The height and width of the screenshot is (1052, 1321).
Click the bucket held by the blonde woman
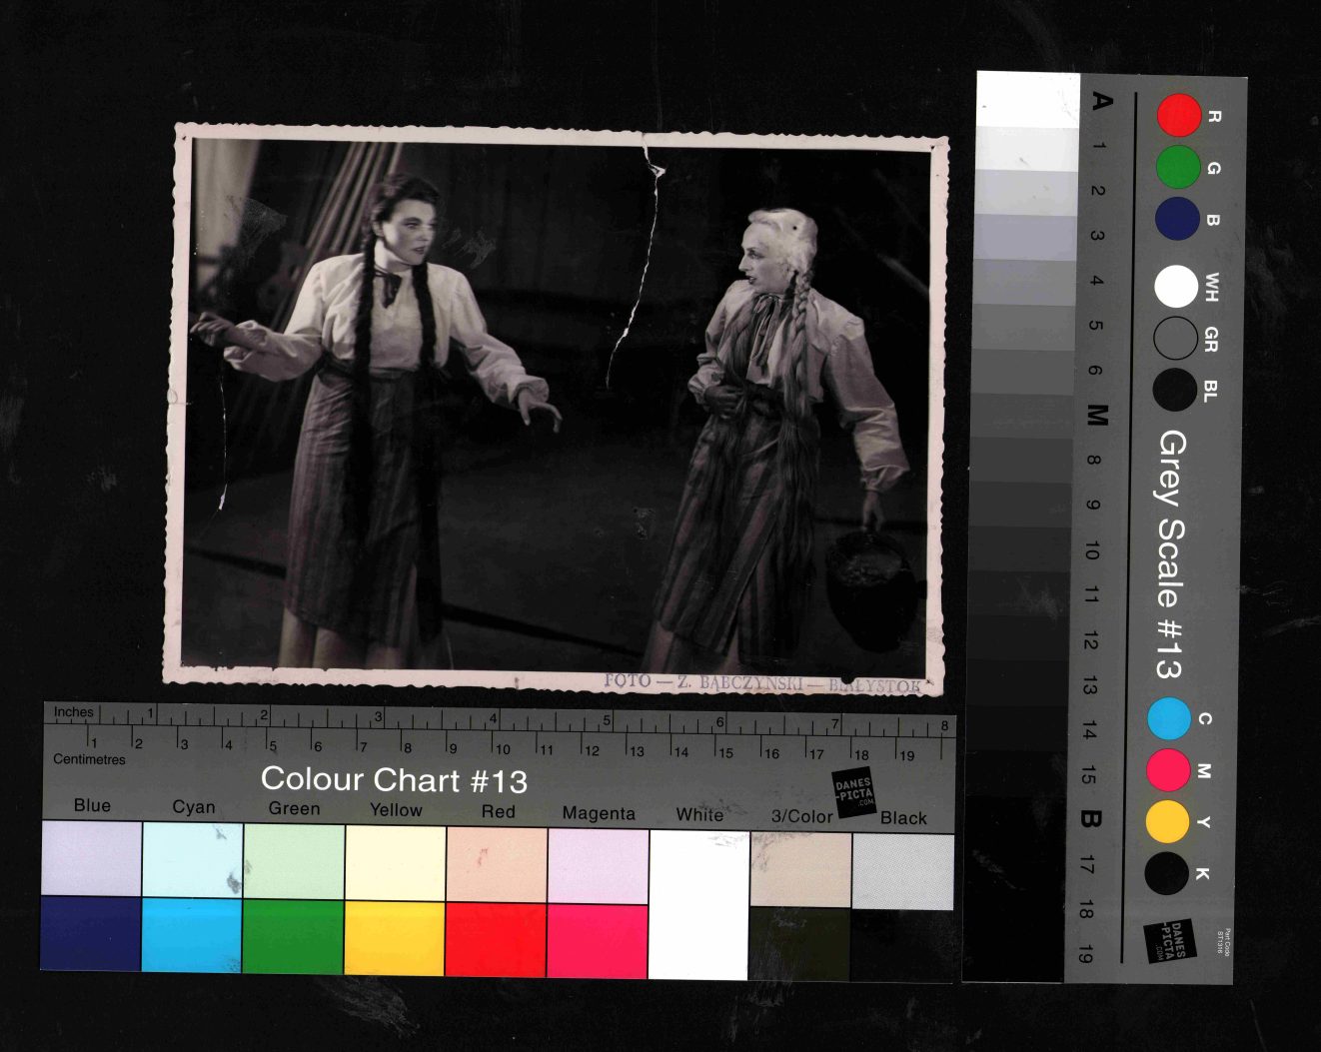[x=867, y=577]
